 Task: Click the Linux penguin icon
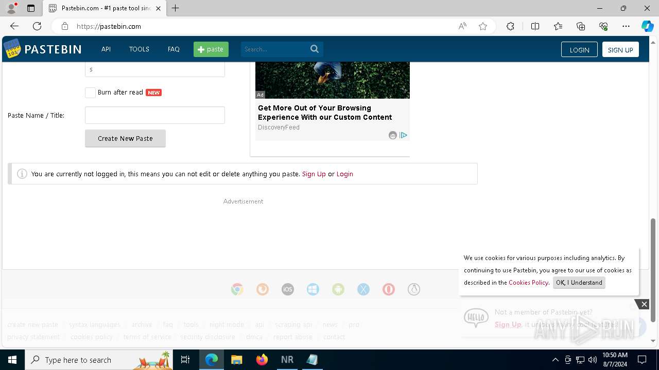pos(414,289)
